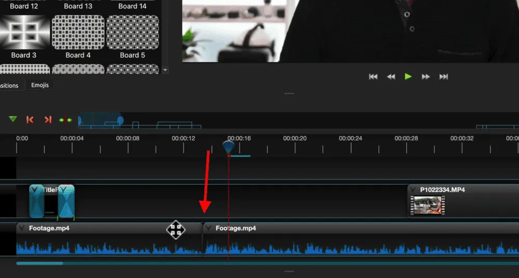The height and width of the screenshot is (278, 519).
Task: Click the blue playhead marker on the ruler
Action: 228,147
